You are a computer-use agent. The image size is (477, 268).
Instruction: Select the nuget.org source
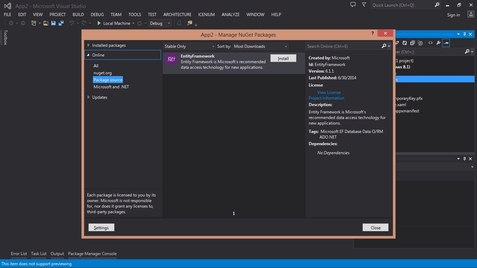click(103, 73)
